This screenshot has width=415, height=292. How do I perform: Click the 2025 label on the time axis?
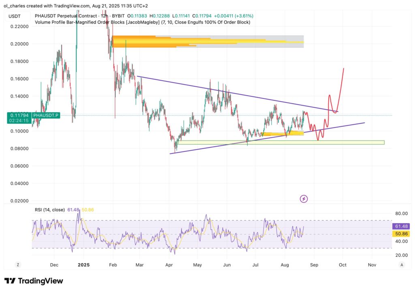[83, 264]
